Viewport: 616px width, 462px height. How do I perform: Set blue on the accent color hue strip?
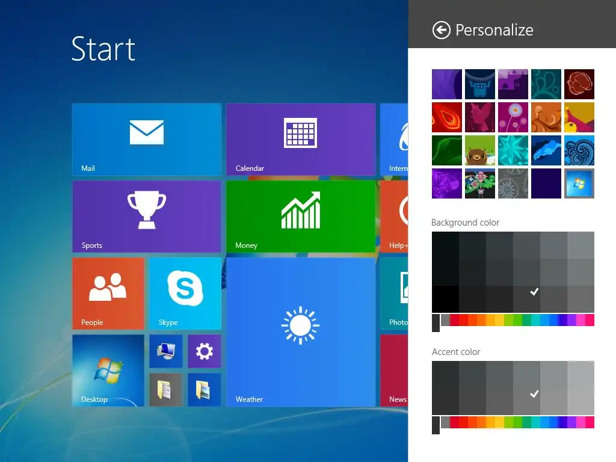[x=553, y=422]
